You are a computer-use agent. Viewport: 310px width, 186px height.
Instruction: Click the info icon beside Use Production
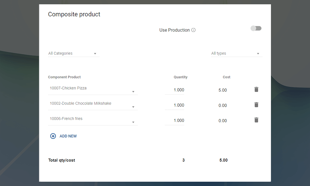coord(193,30)
